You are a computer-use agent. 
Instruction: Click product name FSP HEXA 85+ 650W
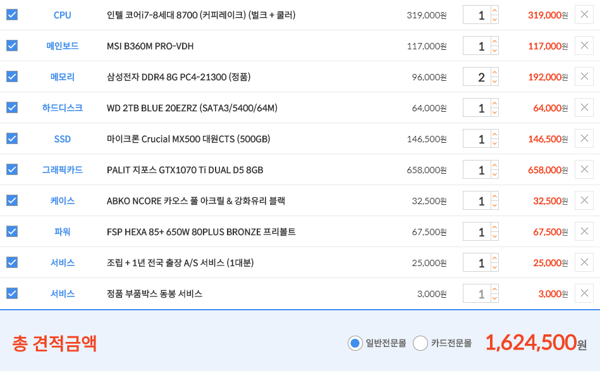[x=201, y=232]
